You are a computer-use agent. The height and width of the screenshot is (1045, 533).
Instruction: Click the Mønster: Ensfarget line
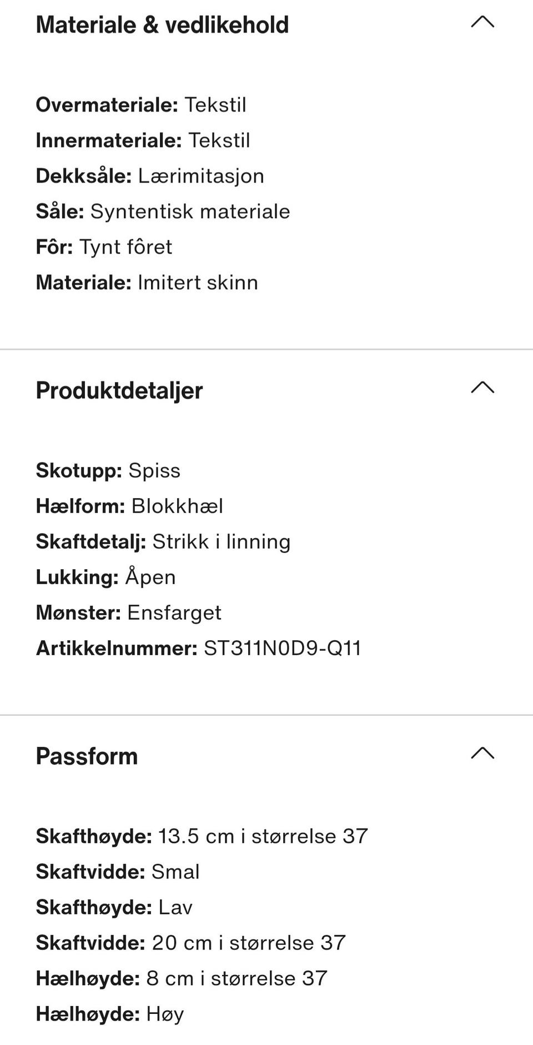point(129,613)
